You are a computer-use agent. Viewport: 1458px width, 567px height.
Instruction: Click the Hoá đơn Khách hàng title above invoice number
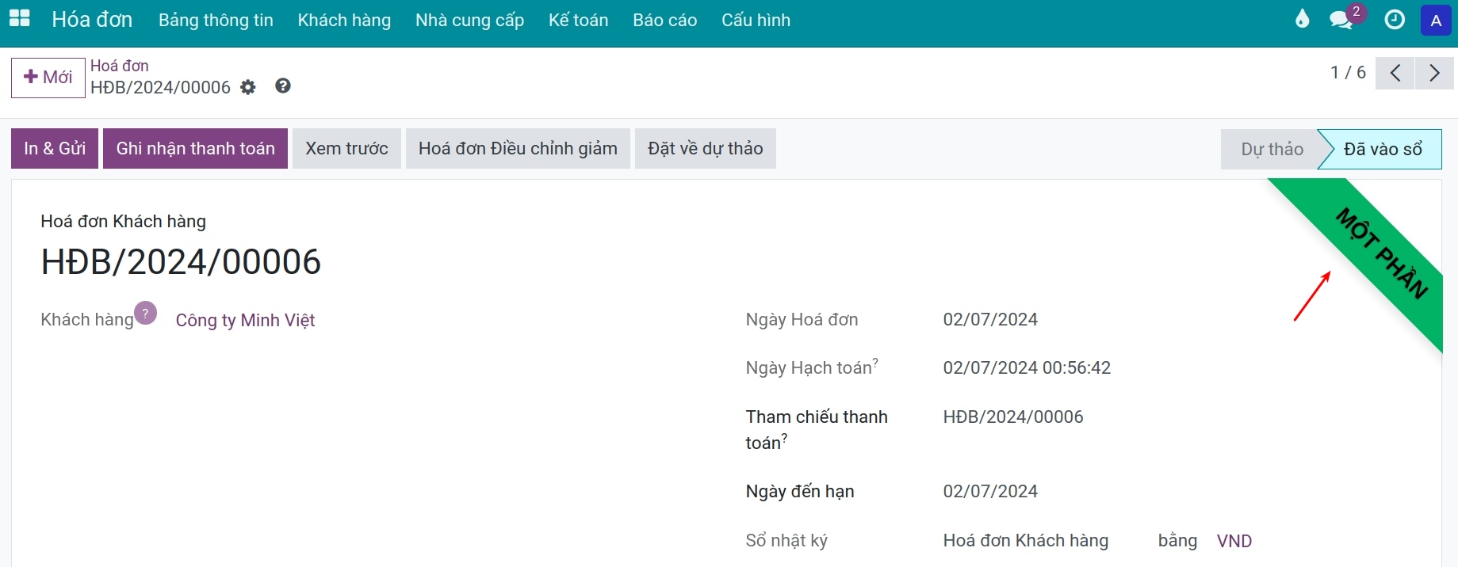pos(124,221)
